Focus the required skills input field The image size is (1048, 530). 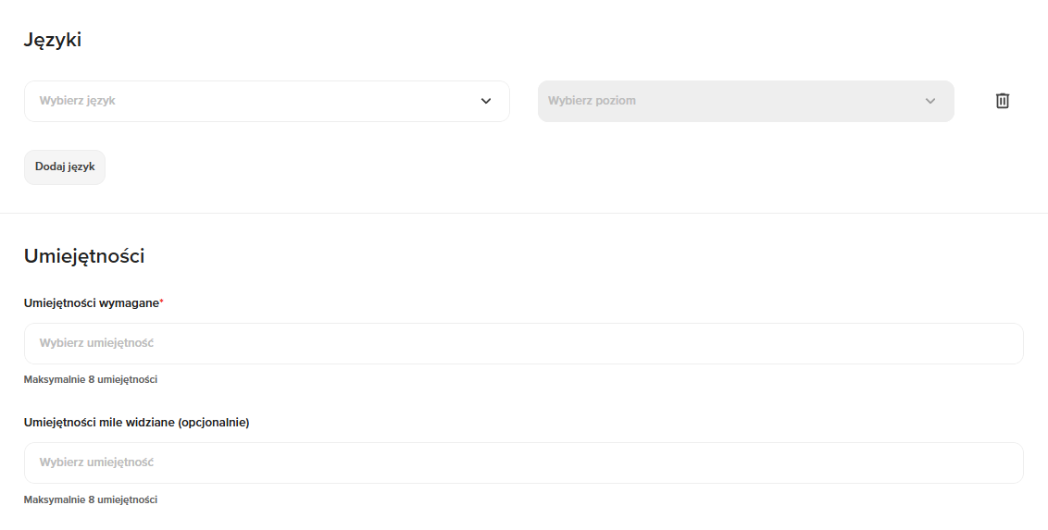pos(523,343)
